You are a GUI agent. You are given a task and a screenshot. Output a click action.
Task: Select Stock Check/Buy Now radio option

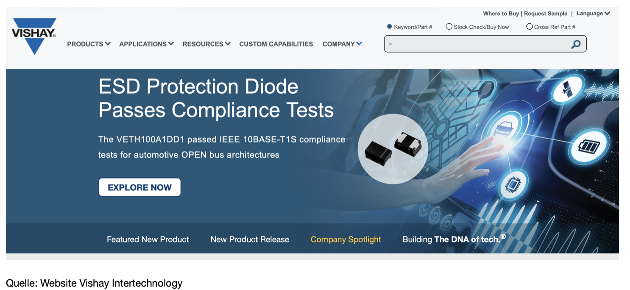[449, 27]
